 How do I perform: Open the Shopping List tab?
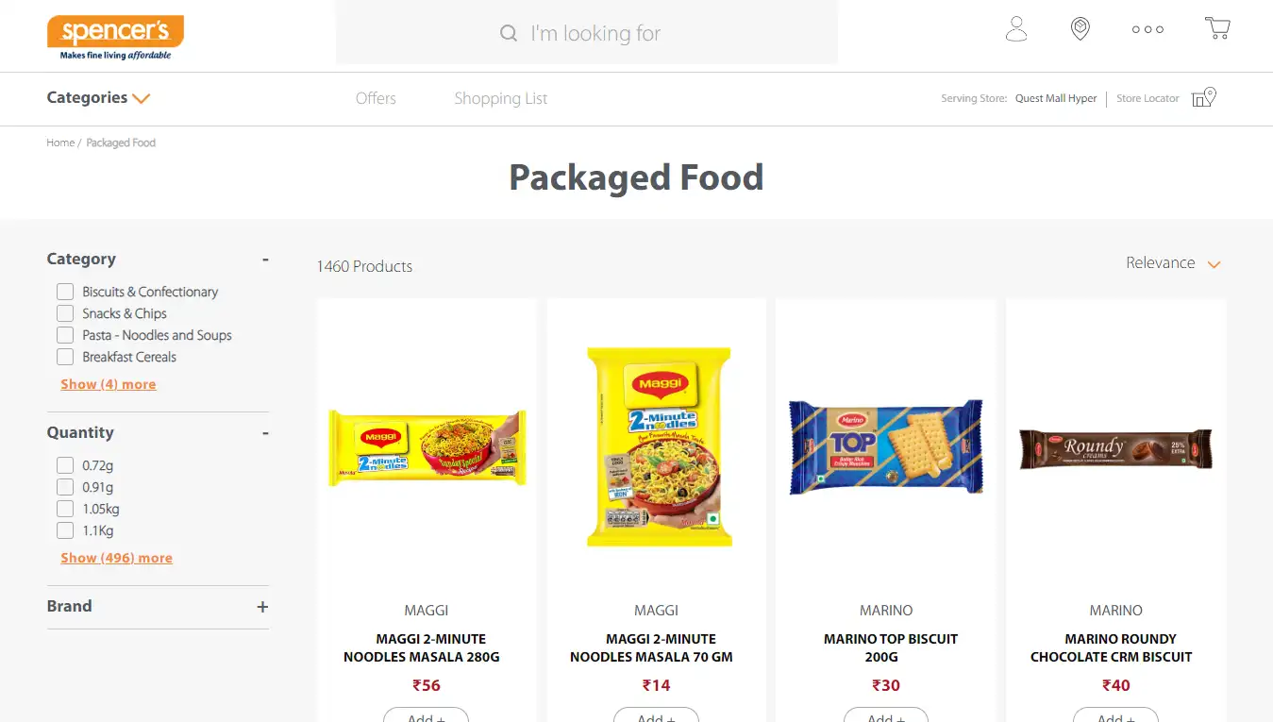pos(500,98)
